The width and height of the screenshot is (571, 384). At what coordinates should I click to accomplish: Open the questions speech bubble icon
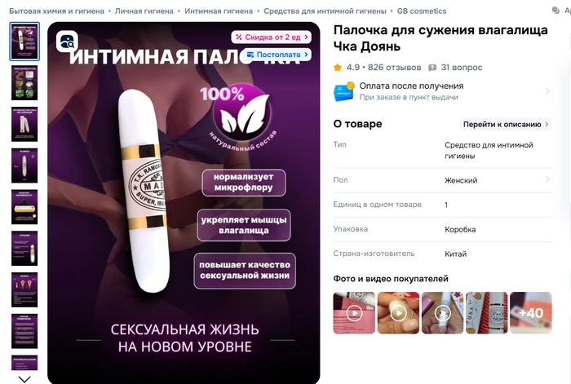pyautogui.click(x=432, y=68)
